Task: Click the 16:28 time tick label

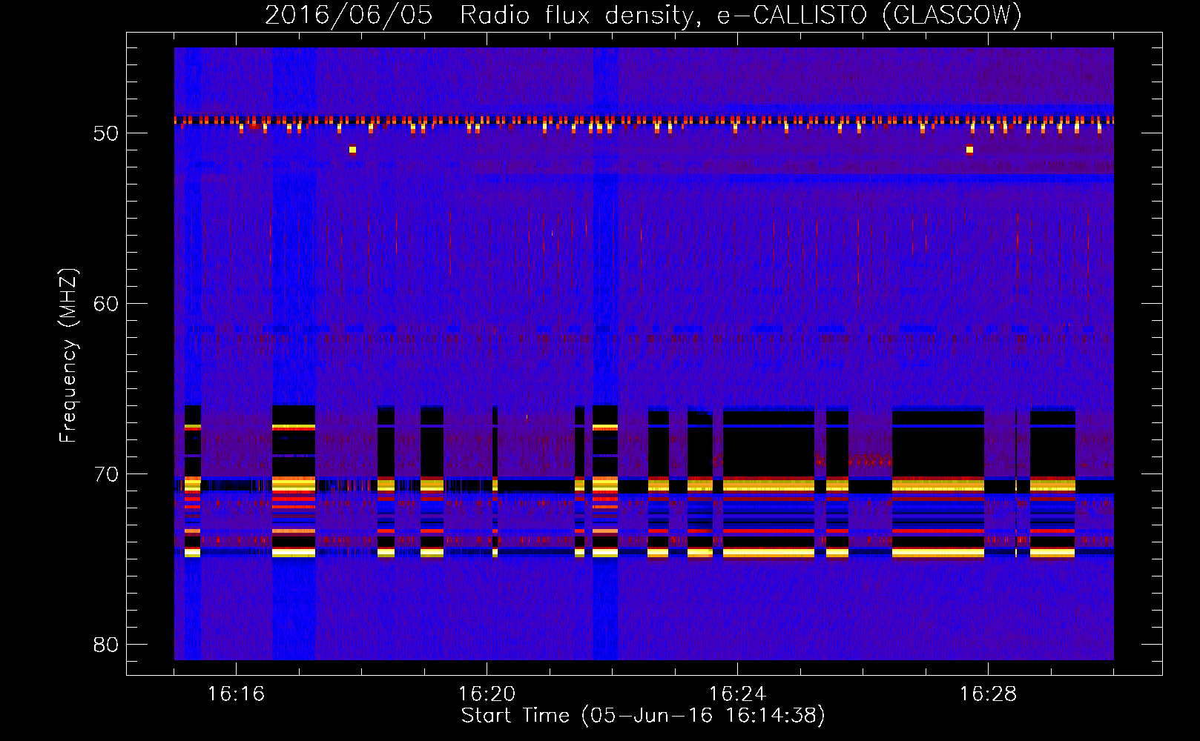Action: point(988,694)
